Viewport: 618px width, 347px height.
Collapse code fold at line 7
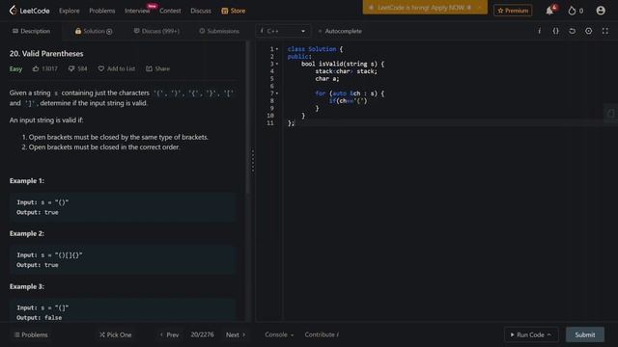pos(277,93)
